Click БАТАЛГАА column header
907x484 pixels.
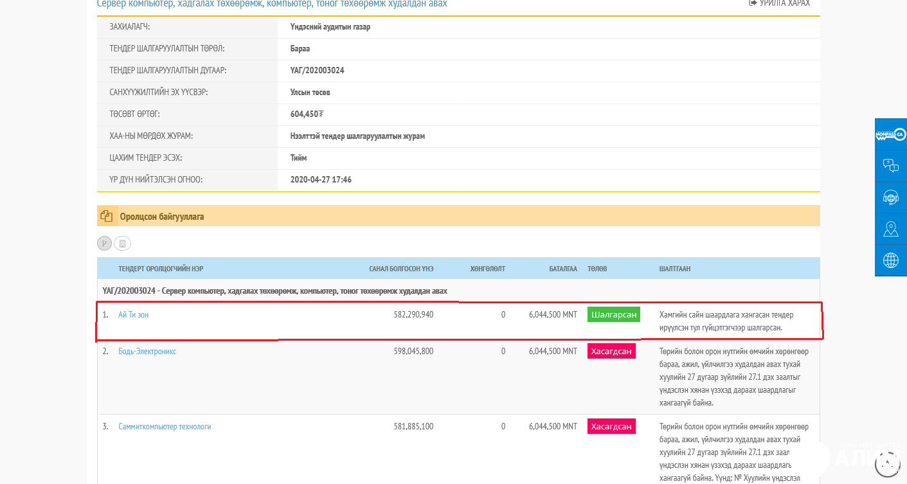pyautogui.click(x=563, y=269)
